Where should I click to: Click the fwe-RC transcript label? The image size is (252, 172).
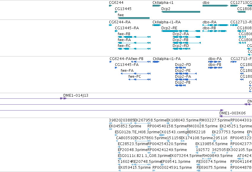click(x=124, y=46)
